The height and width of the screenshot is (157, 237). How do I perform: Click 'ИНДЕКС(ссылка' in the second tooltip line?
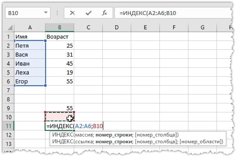pyautogui.click(x=73, y=142)
